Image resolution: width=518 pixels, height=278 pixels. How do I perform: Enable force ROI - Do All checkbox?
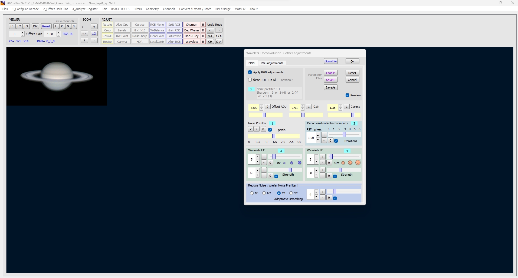click(250, 80)
